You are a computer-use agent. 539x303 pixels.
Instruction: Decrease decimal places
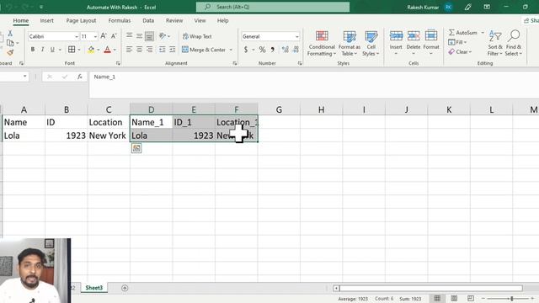tap(296, 50)
